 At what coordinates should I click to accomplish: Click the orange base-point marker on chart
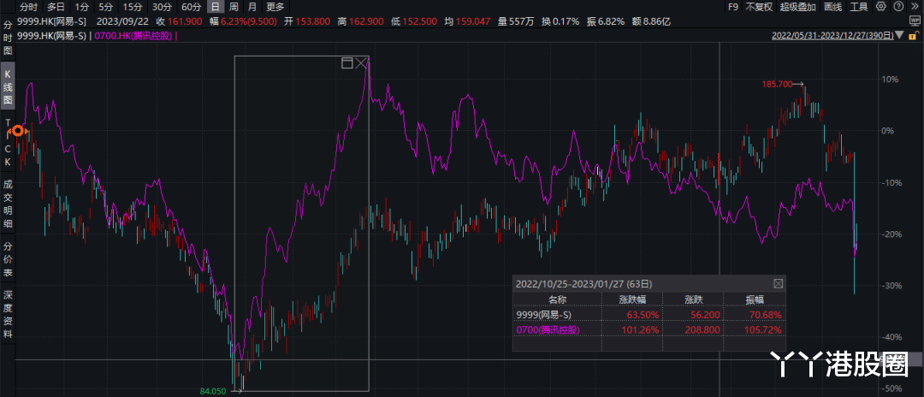click(18, 131)
